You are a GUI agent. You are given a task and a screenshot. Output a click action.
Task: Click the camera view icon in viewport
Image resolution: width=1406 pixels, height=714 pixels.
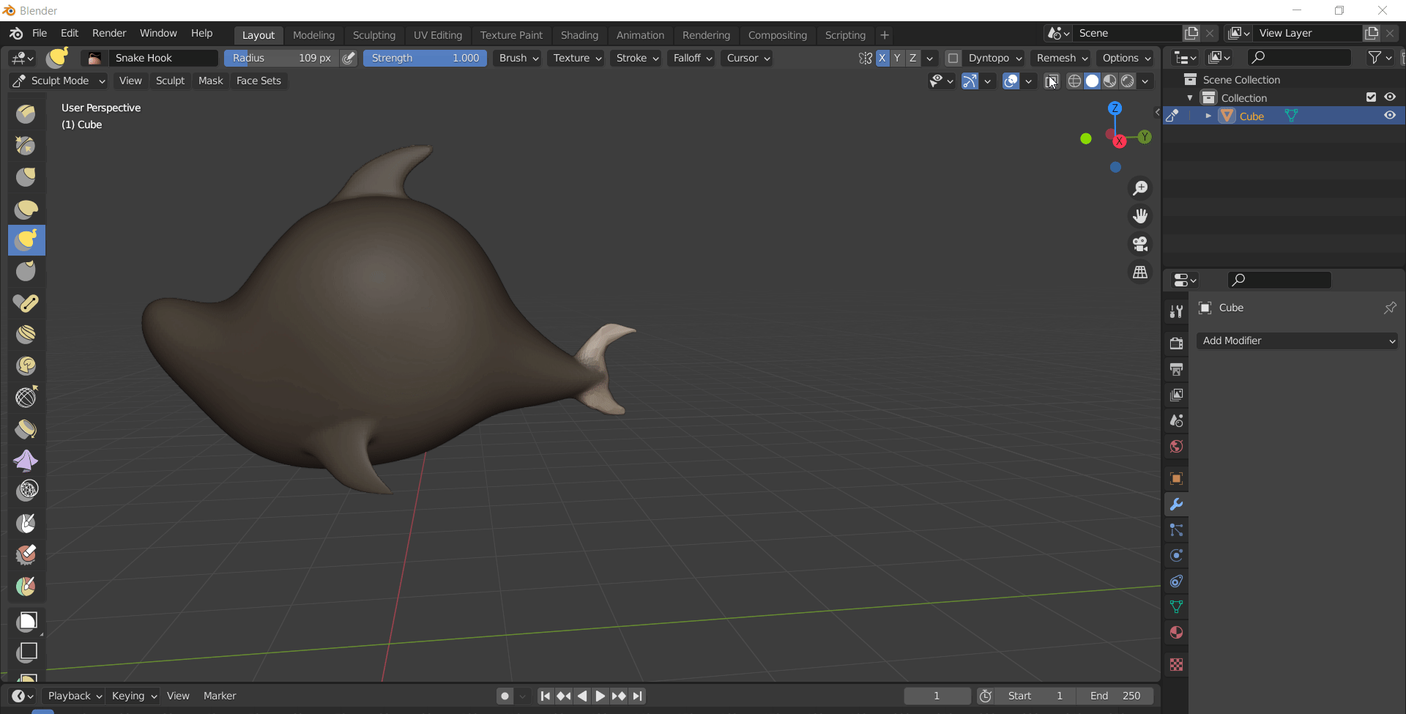(x=1140, y=244)
